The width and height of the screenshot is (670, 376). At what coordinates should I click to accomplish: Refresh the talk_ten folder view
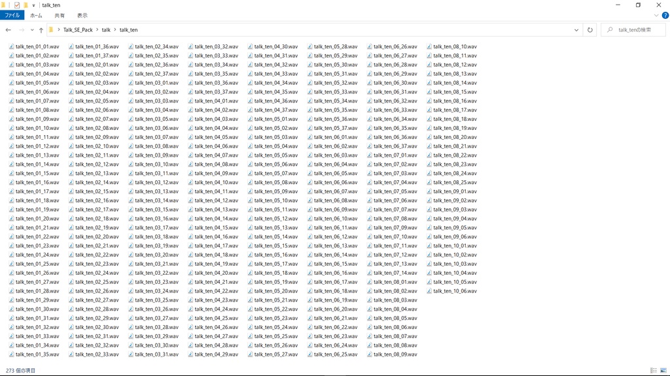click(590, 30)
